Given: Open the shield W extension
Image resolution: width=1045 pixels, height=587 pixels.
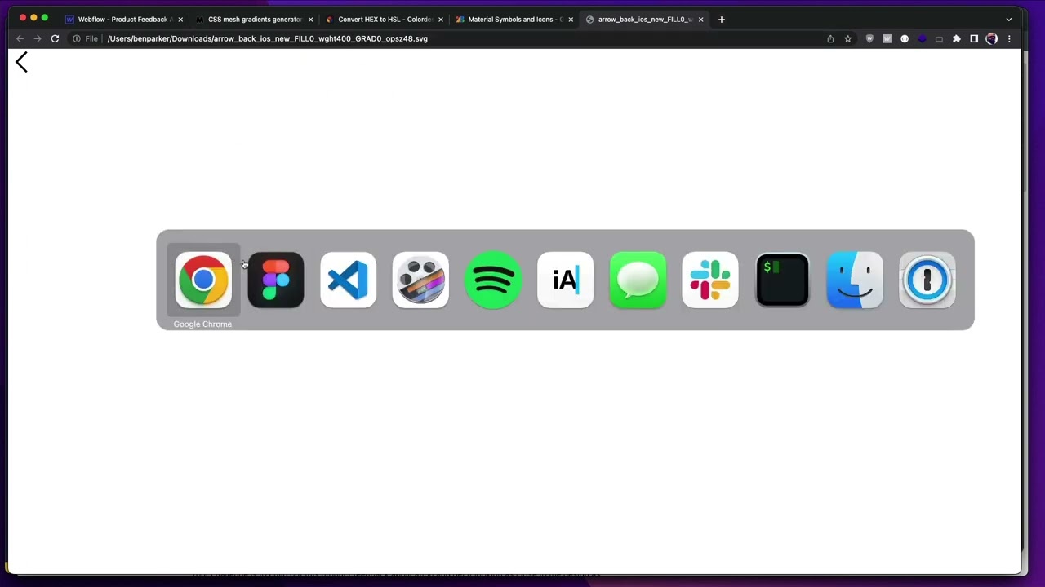Looking at the screenshot, I should 869,38.
